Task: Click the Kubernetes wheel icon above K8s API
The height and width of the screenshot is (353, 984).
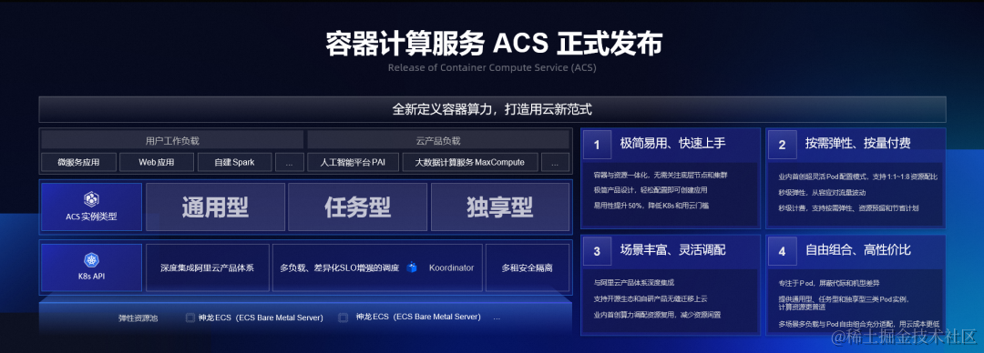Action: tap(91, 260)
